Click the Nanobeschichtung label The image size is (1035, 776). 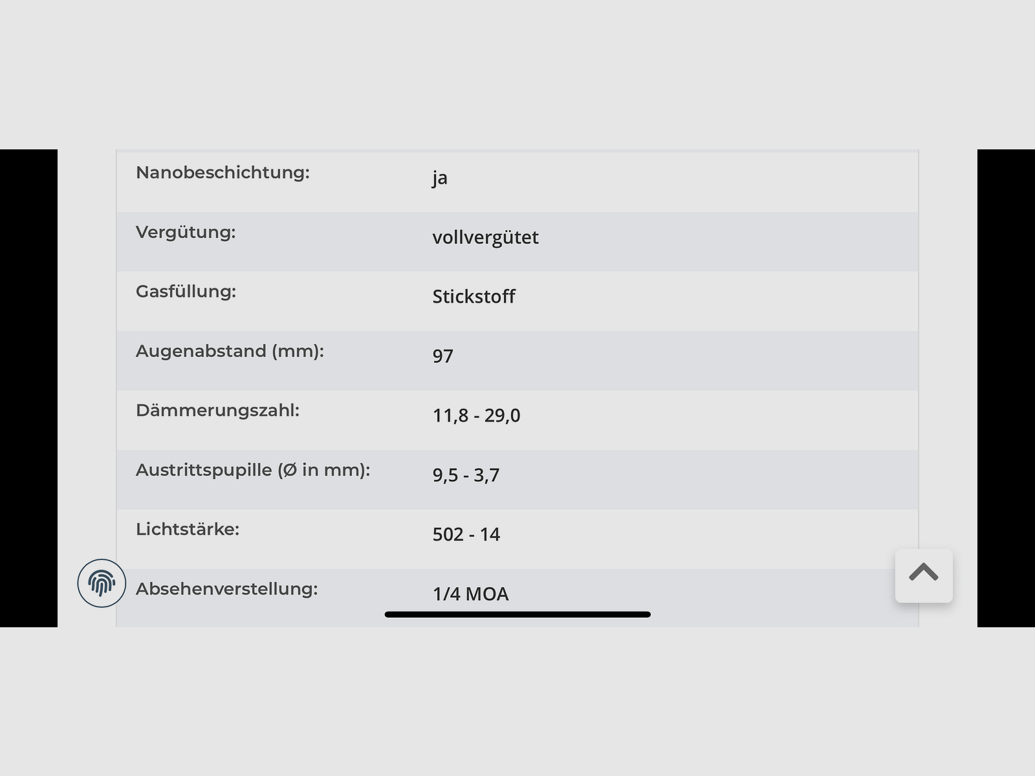[x=223, y=173]
